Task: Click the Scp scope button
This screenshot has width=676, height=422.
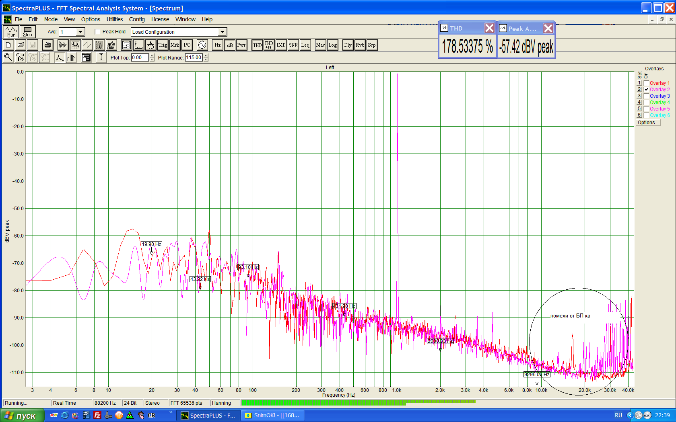Action: [x=372, y=45]
